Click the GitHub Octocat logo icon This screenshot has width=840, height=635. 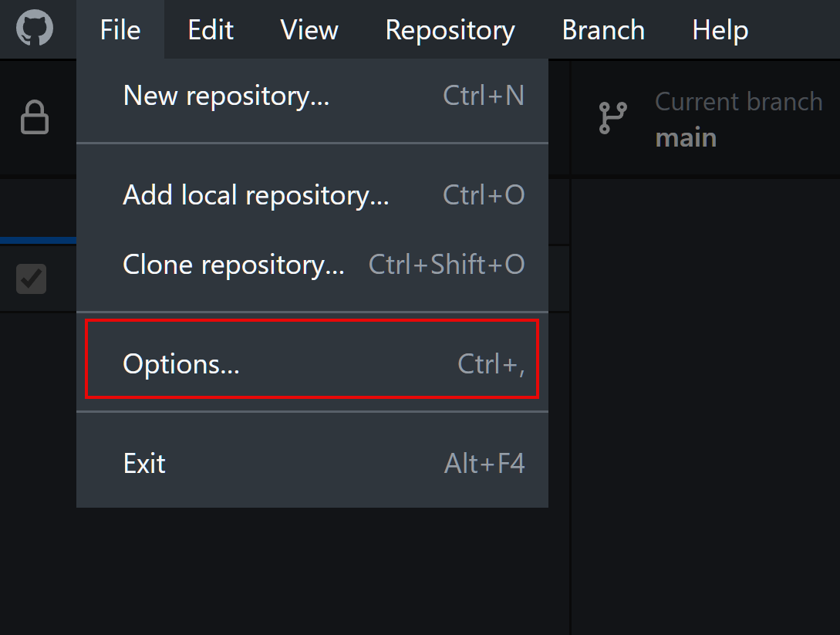pyautogui.click(x=35, y=29)
